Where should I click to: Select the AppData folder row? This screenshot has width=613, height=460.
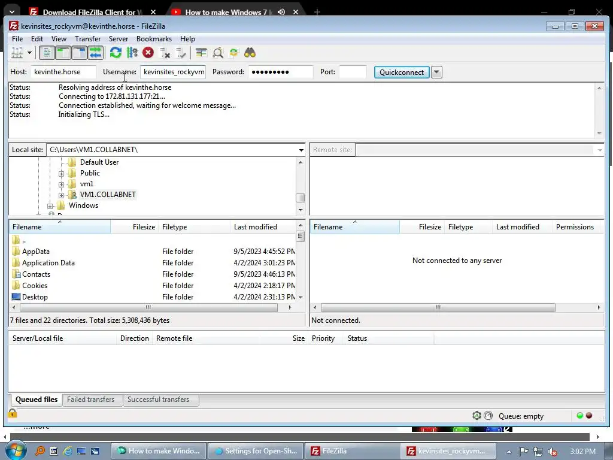tap(153, 252)
